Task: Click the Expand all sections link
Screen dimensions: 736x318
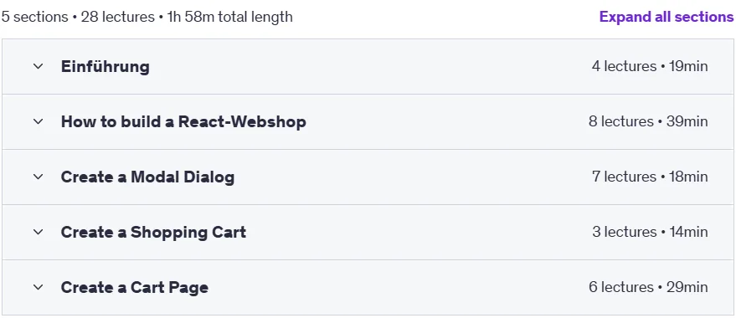Action: pyautogui.click(x=666, y=17)
